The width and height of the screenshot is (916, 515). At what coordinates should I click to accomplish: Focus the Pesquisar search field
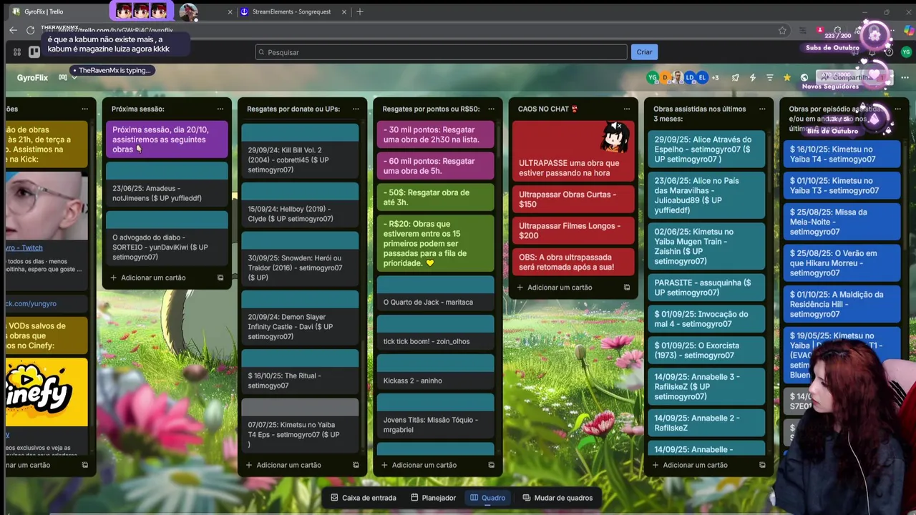441,52
